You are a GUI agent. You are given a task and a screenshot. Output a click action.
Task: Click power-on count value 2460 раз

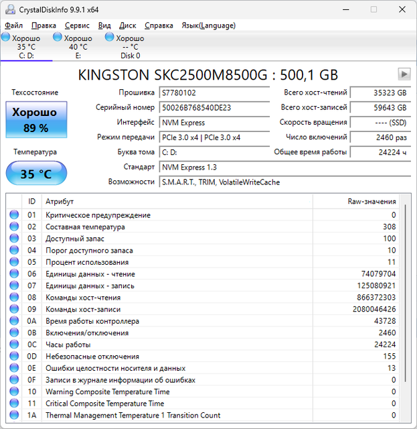click(x=380, y=137)
